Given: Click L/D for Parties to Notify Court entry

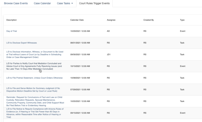Looking at the screenshot, I should point(34,66).
